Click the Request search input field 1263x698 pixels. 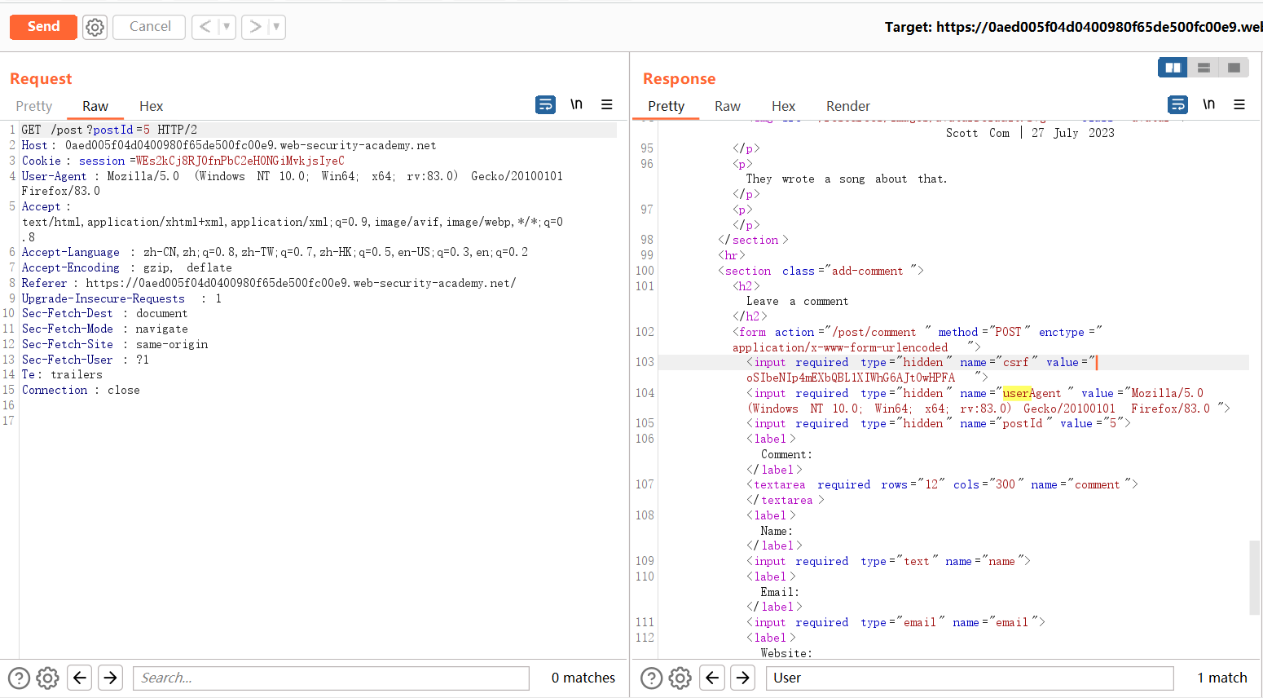tap(331, 678)
